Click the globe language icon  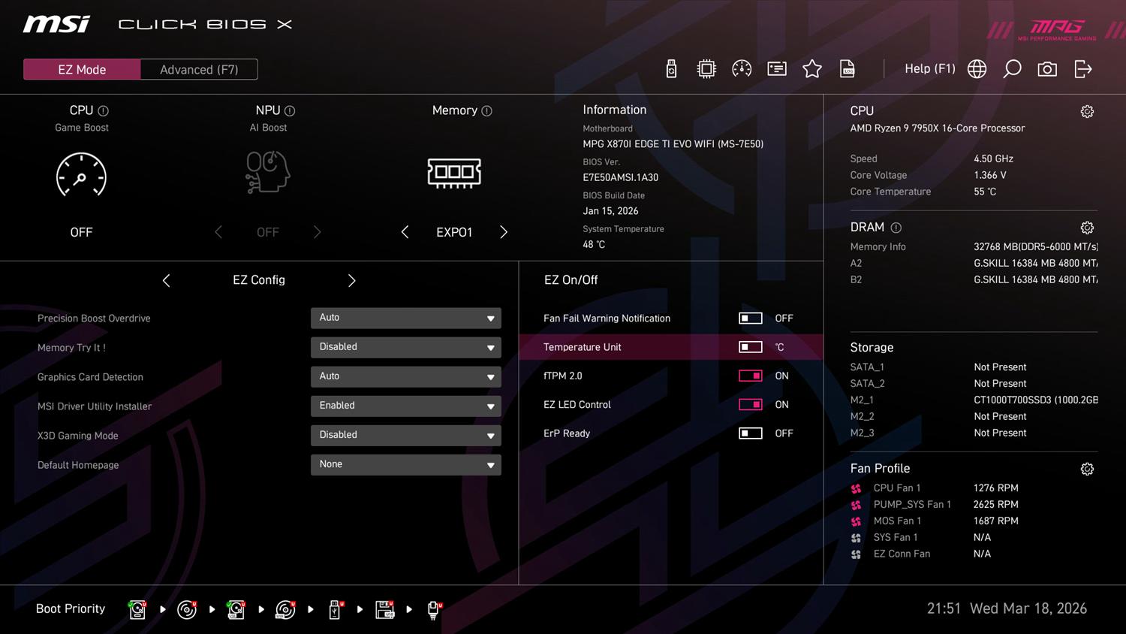click(977, 69)
